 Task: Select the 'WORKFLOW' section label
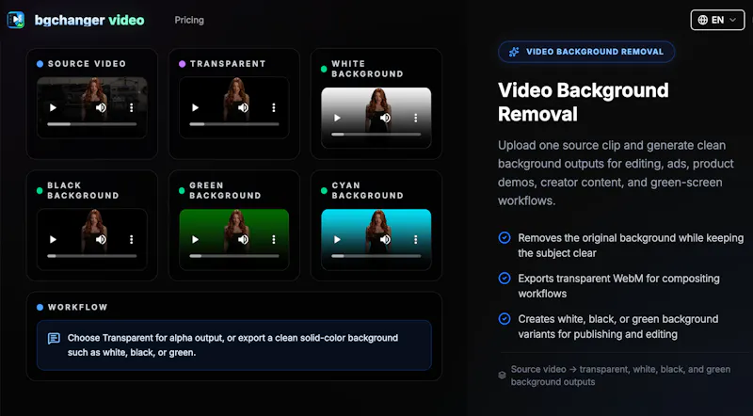78,307
